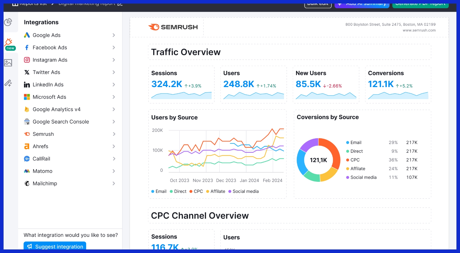Expand the Matomo integration chevron

114,171
